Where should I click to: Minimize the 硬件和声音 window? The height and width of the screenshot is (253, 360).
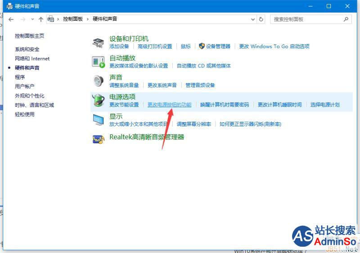coord(310,6)
